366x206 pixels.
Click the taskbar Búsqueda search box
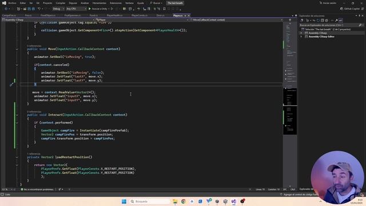[x=150, y=201]
